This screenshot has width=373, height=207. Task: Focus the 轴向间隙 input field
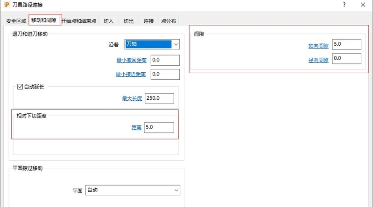click(x=346, y=44)
